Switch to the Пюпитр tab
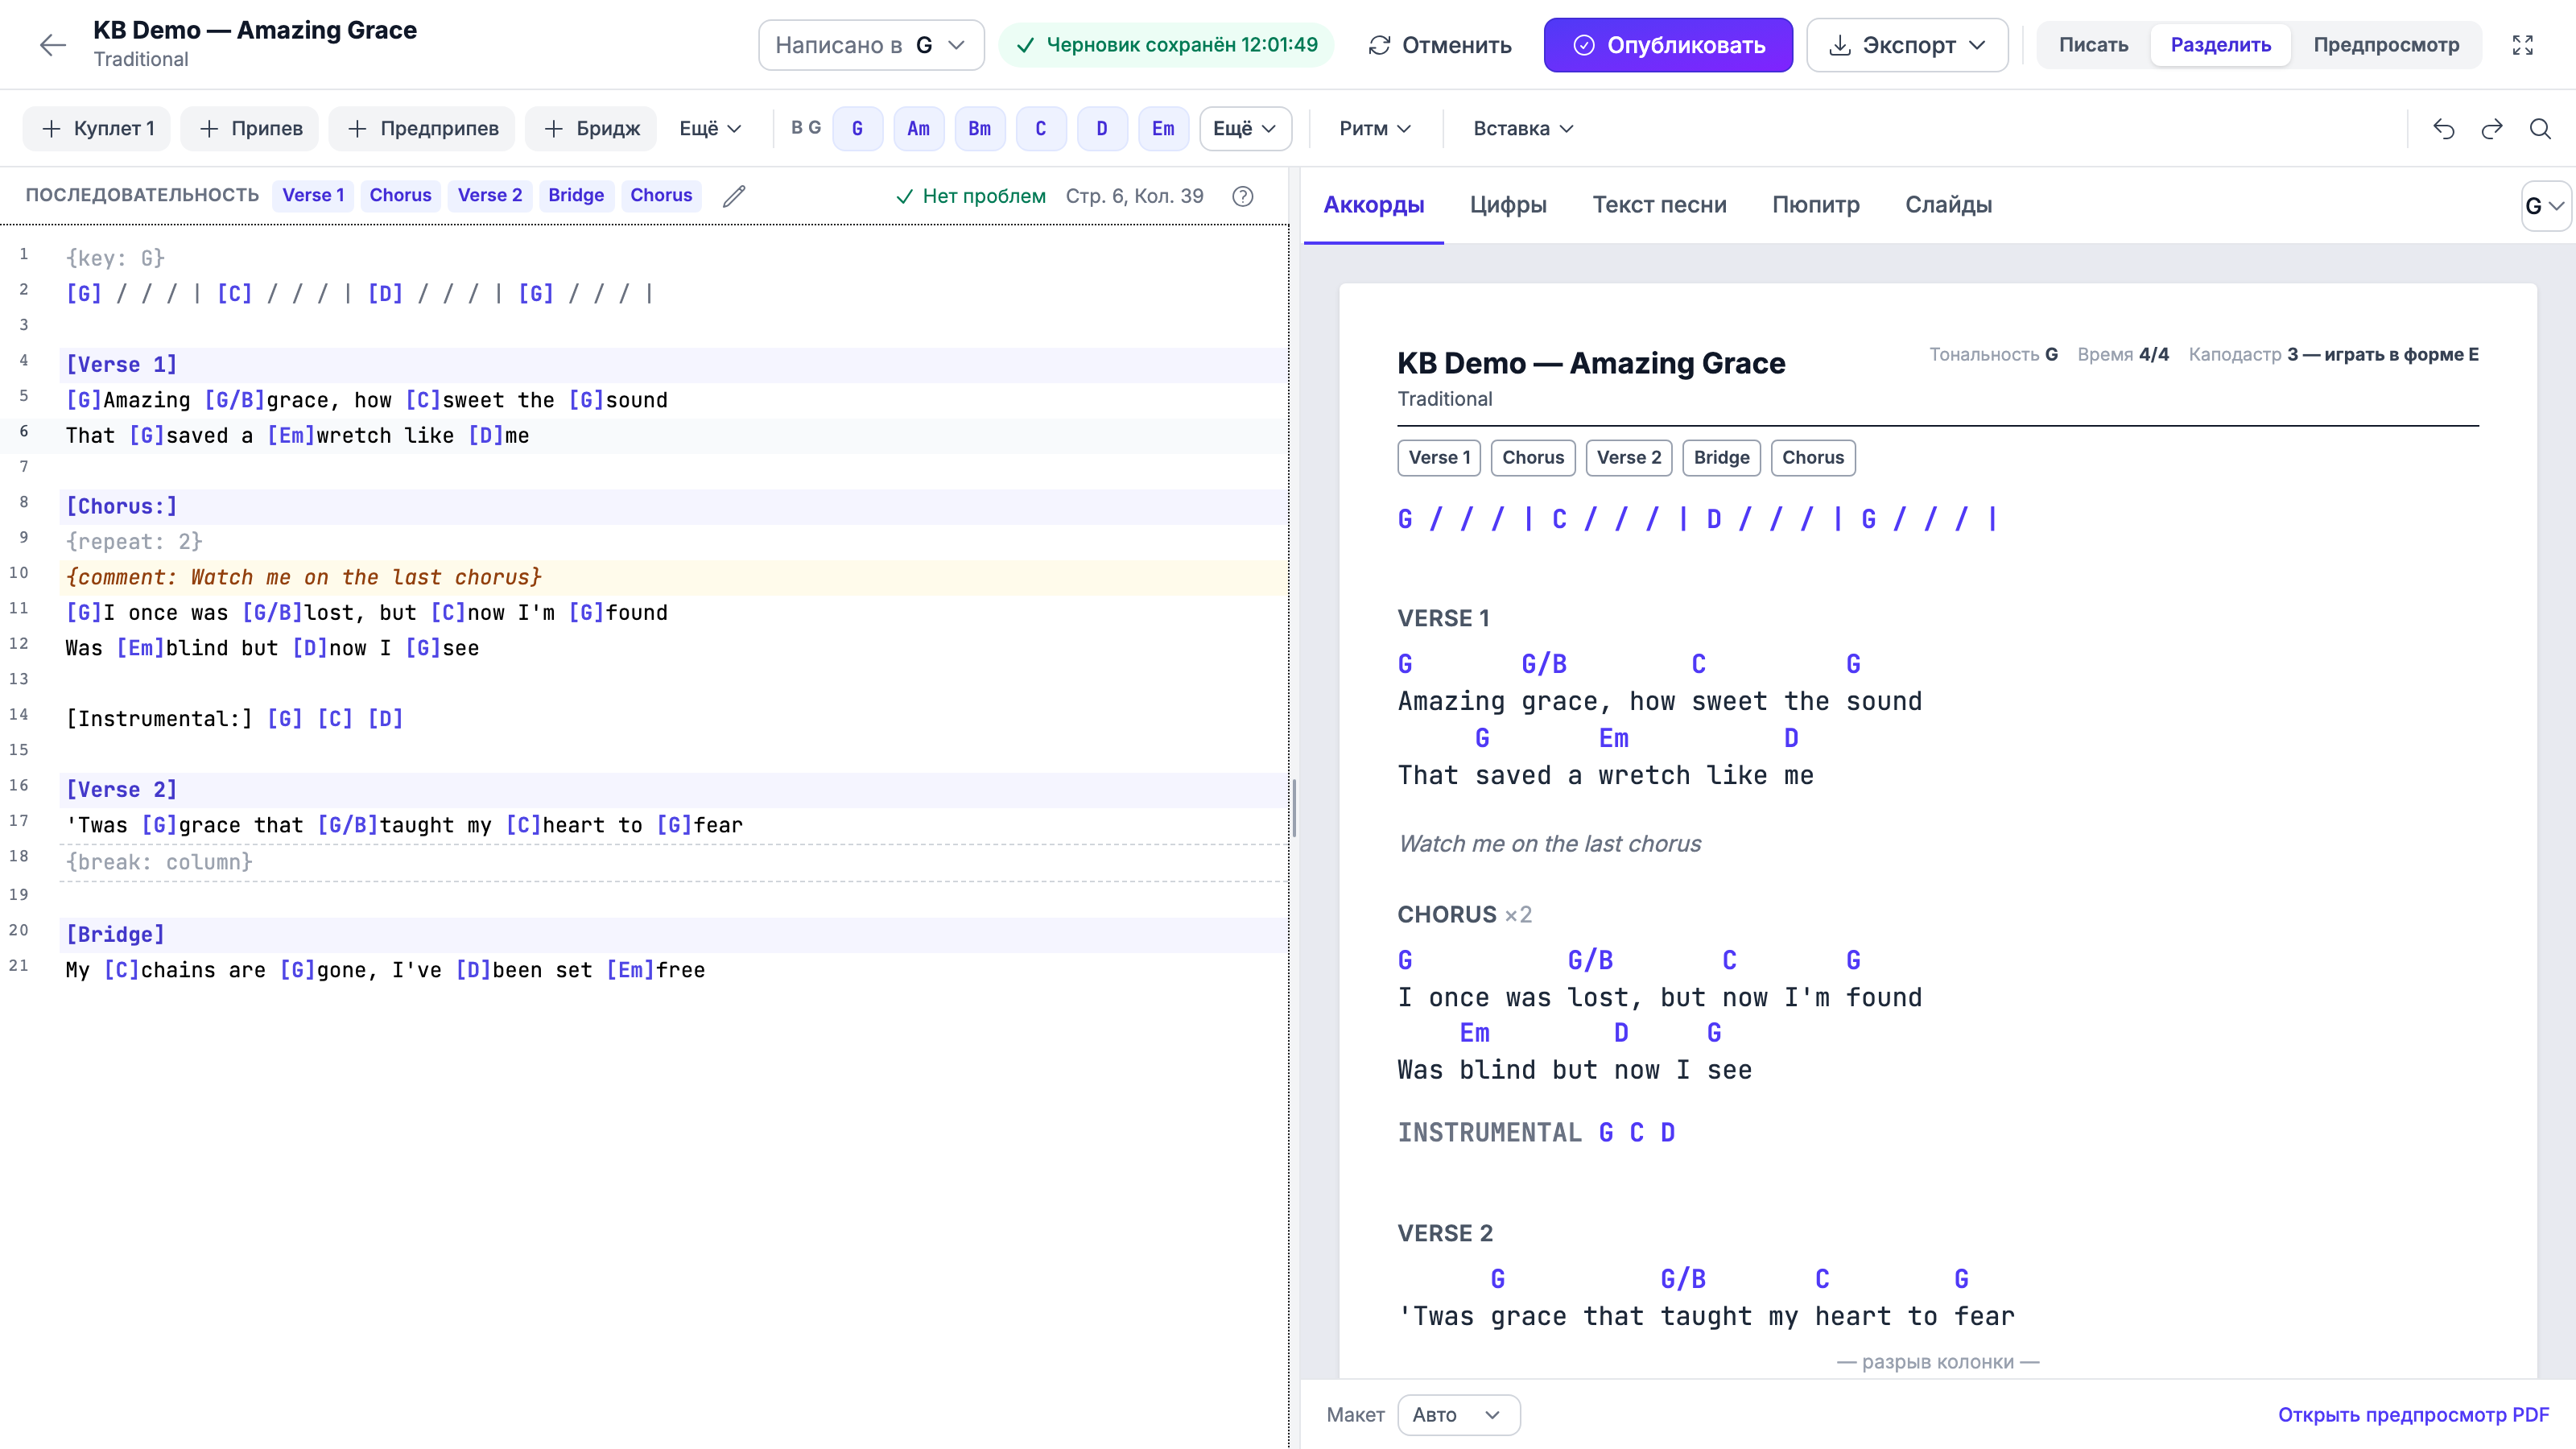This screenshot has width=2576, height=1449. coord(1816,205)
